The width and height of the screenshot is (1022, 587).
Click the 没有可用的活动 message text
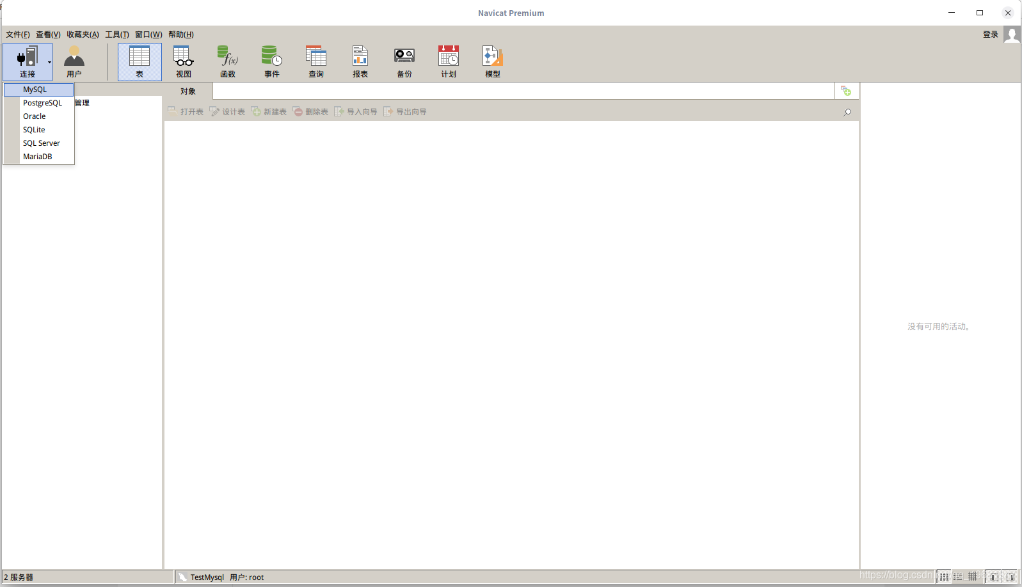(939, 326)
